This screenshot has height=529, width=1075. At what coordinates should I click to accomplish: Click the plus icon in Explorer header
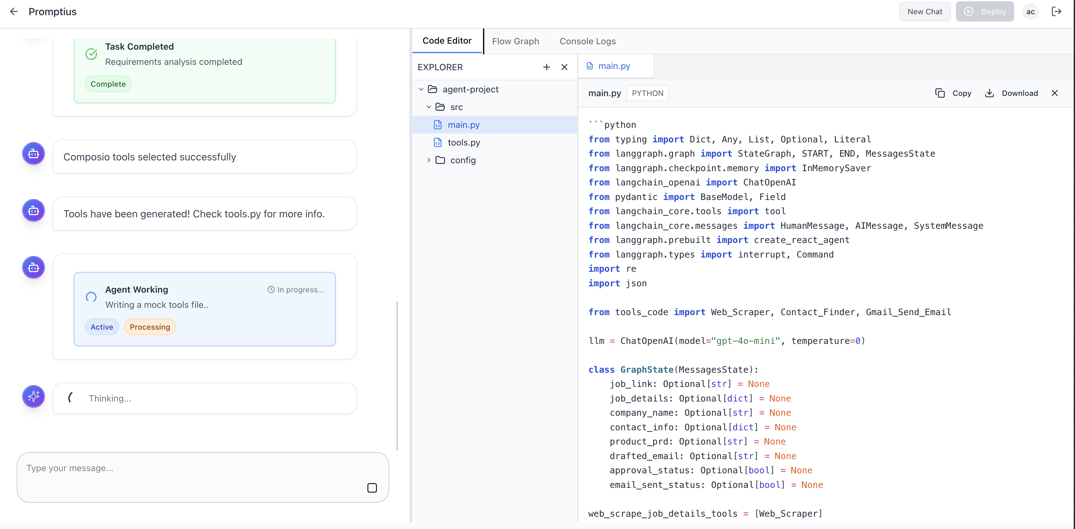546,67
